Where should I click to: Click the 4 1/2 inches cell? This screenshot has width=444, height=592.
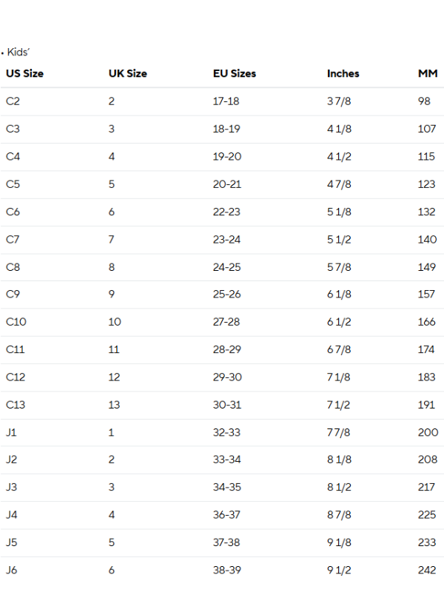(339, 157)
